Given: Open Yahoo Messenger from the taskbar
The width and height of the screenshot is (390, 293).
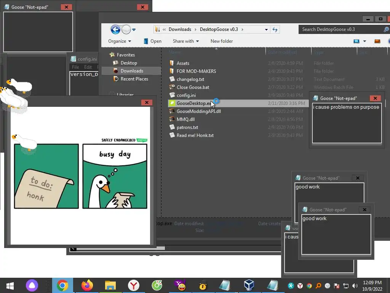Looking at the screenshot, I should tap(180, 285).
